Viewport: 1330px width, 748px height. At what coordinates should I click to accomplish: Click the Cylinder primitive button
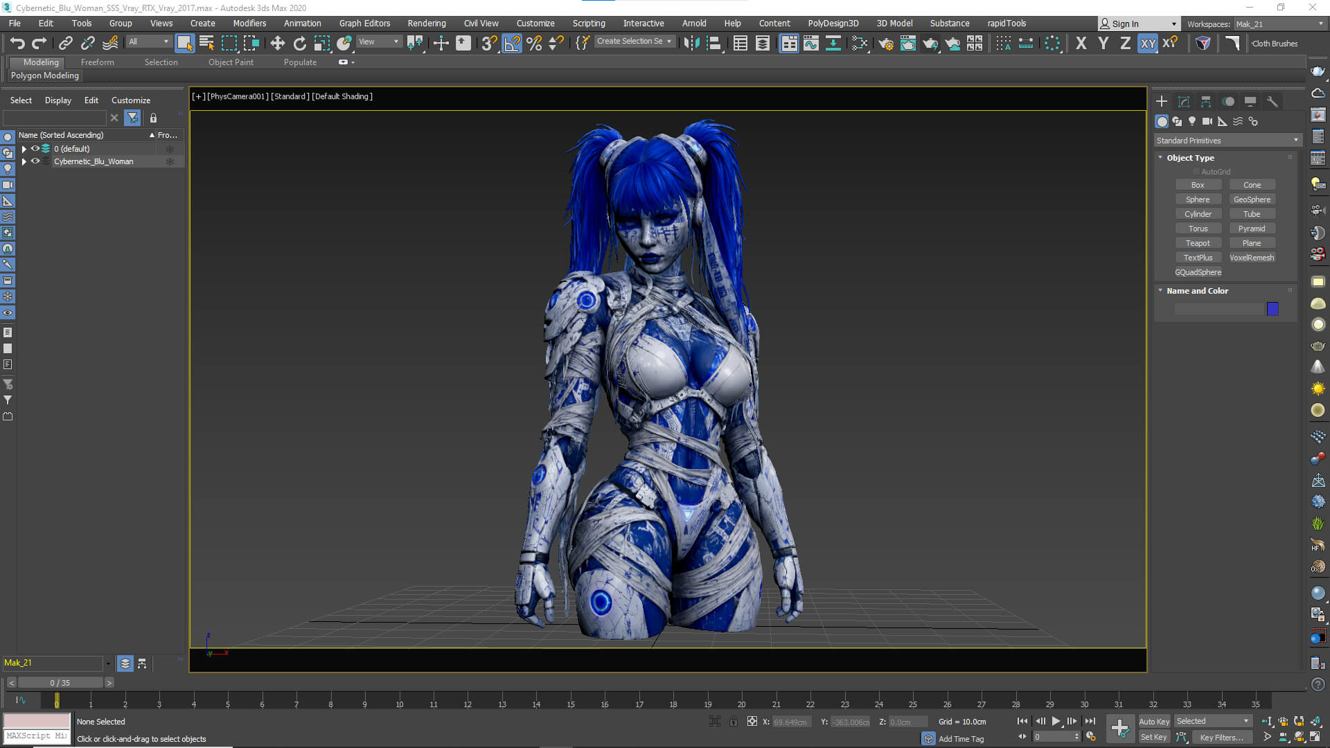[x=1198, y=214]
